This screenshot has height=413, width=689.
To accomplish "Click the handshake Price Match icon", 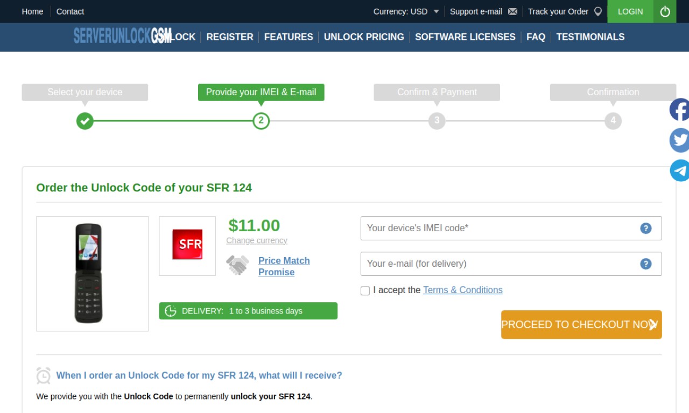I will coord(237,265).
